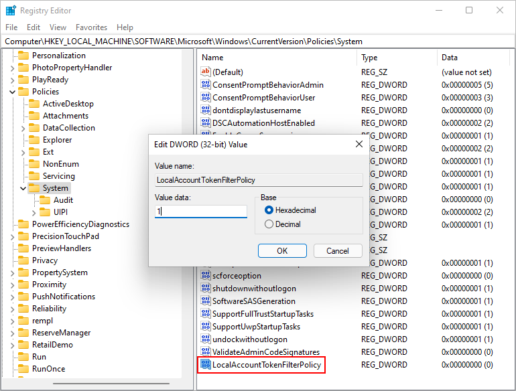Click the LocalAccountTokenFilterPolicy DWORD icon
This screenshot has height=391, width=516.
click(205, 364)
